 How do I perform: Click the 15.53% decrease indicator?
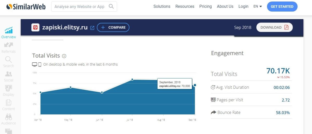coord(283,77)
